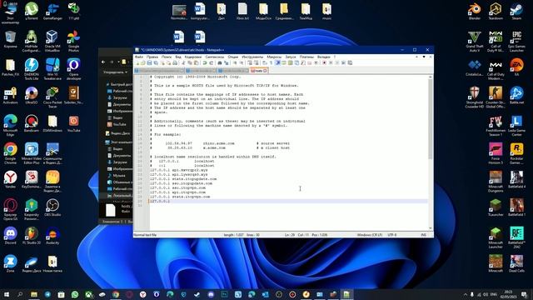This screenshot has width=533, height=300.
Task: Open WhatsApp from the taskbar
Action: pos(75,294)
